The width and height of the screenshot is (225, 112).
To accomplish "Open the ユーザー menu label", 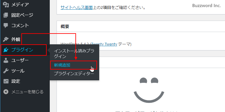I will (x=20, y=60).
